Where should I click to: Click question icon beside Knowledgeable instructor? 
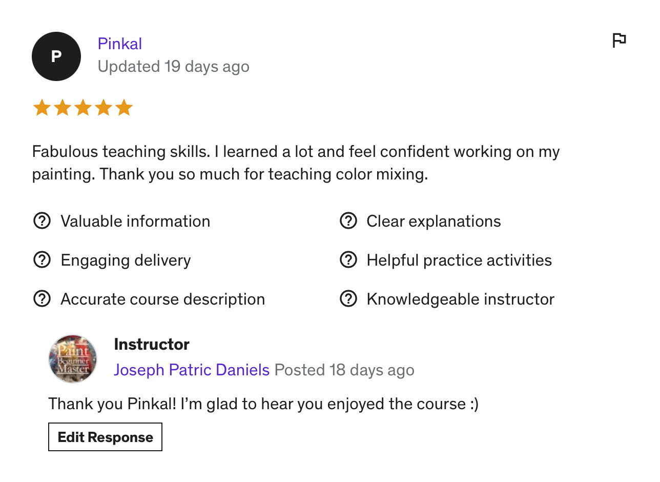tap(348, 299)
